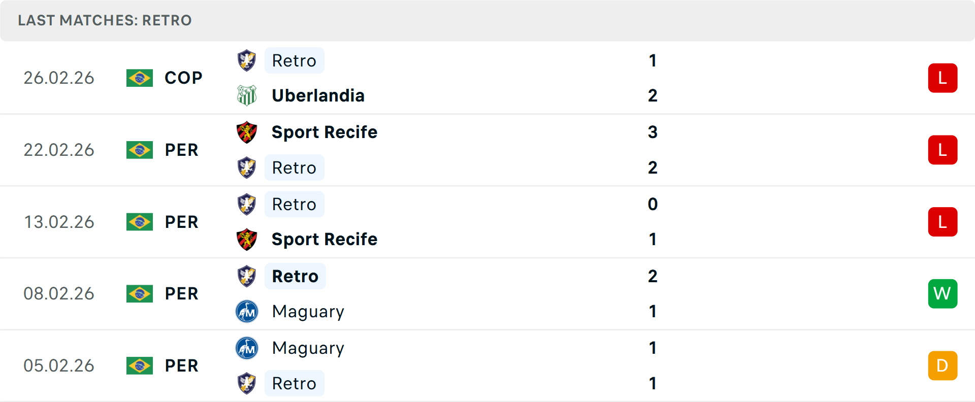Click Maguary crest in 05.02.26 match
This screenshot has height=402, width=975.
(247, 348)
